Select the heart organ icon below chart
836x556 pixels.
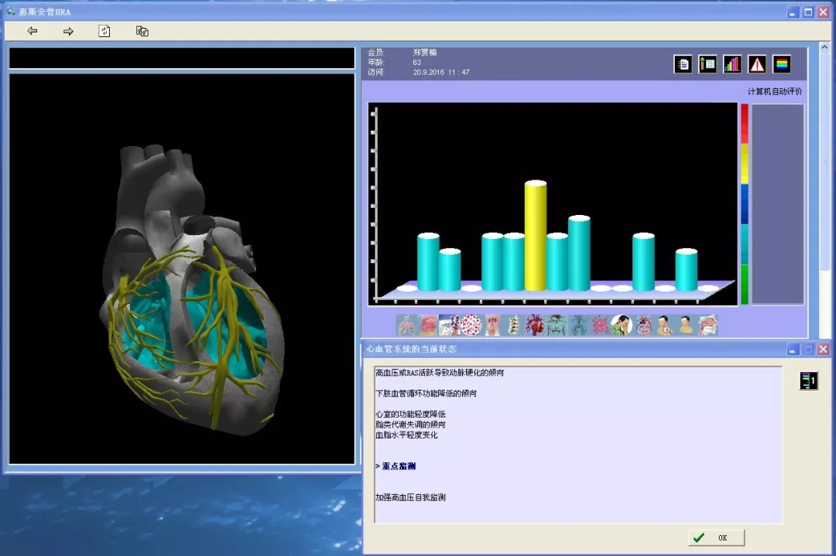[535, 325]
